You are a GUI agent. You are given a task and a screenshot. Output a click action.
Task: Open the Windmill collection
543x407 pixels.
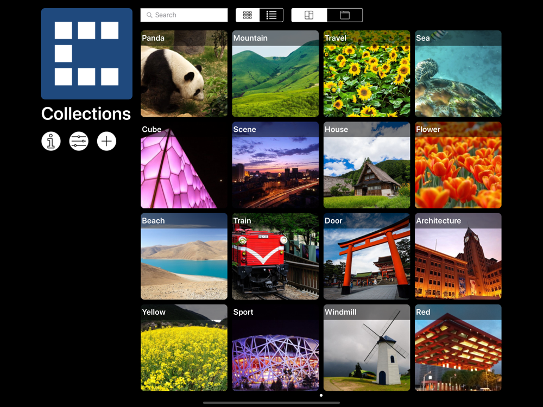[x=367, y=348]
